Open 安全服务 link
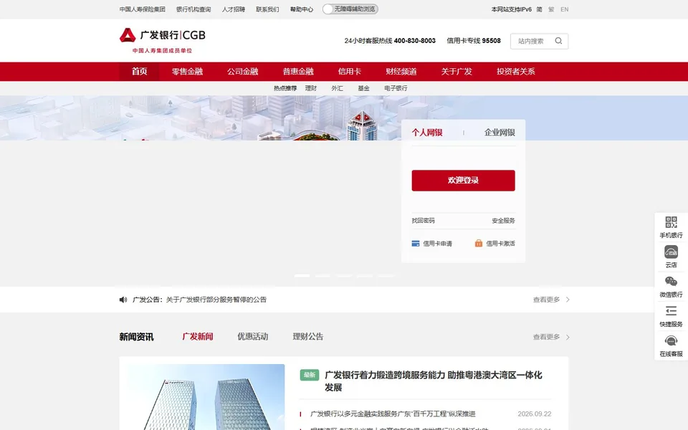 [x=503, y=221]
